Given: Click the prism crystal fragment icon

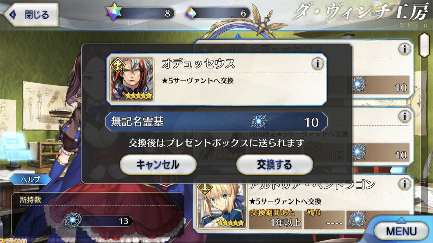Looking at the screenshot, I should (191, 13).
